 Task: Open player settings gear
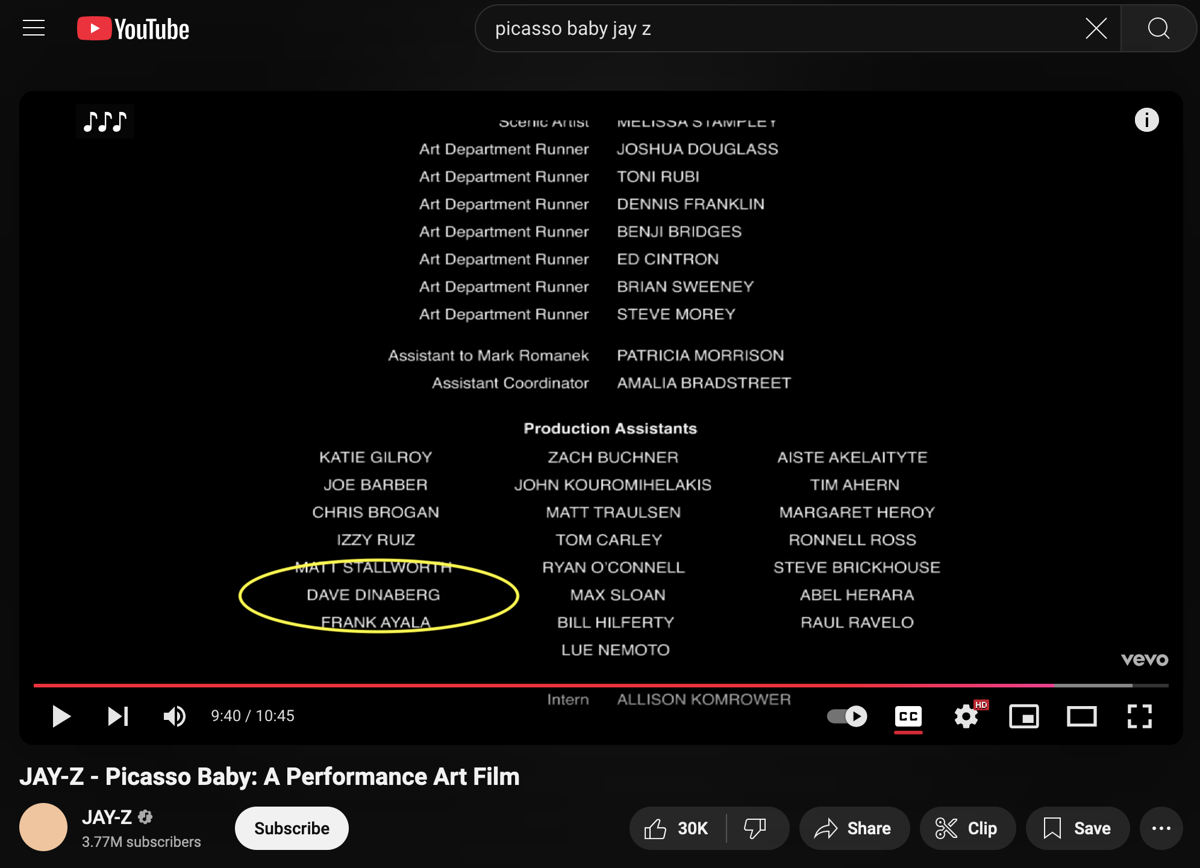(966, 716)
